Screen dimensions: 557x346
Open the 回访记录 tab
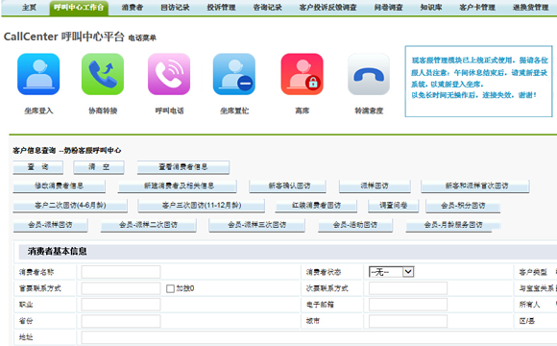point(175,7)
